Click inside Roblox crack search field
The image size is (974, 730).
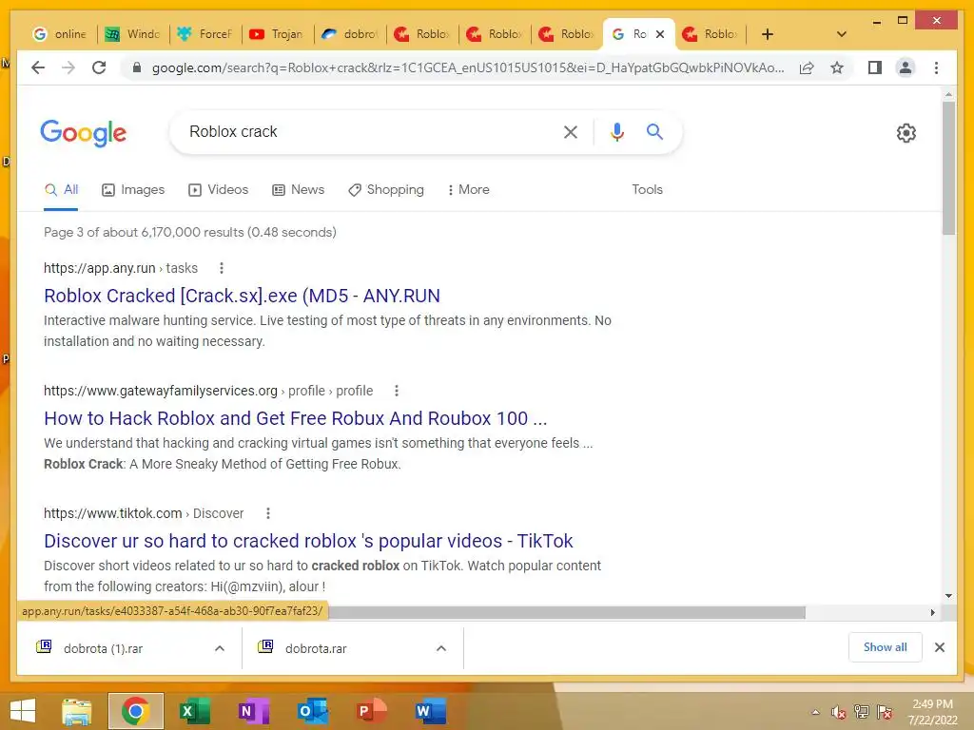tap(366, 131)
